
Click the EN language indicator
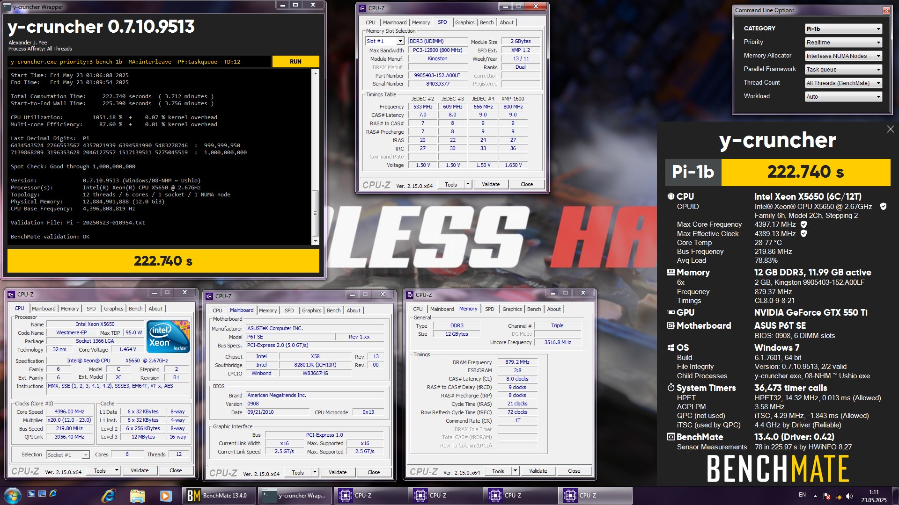click(x=802, y=495)
